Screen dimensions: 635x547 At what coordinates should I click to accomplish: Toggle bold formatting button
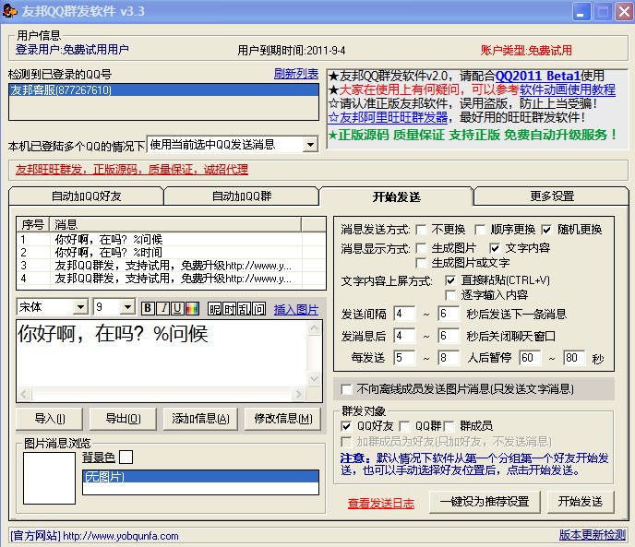click(149, 308)
